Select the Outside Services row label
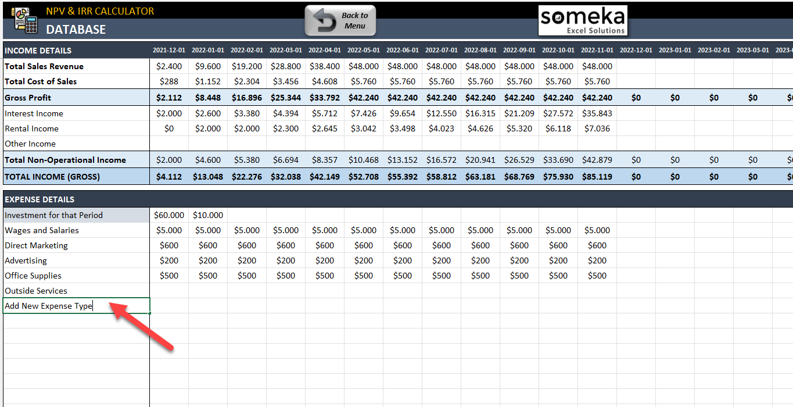Screen dimensions: 793x407 click(35, 291)
